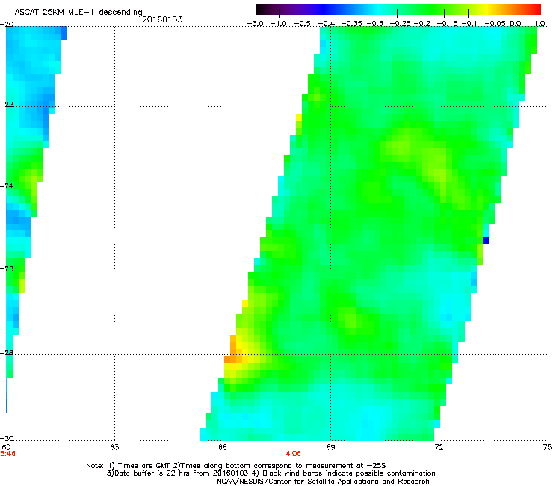553x486 pixels.
Task: Click the '72' longitude axis label
Action: point(439,447)
